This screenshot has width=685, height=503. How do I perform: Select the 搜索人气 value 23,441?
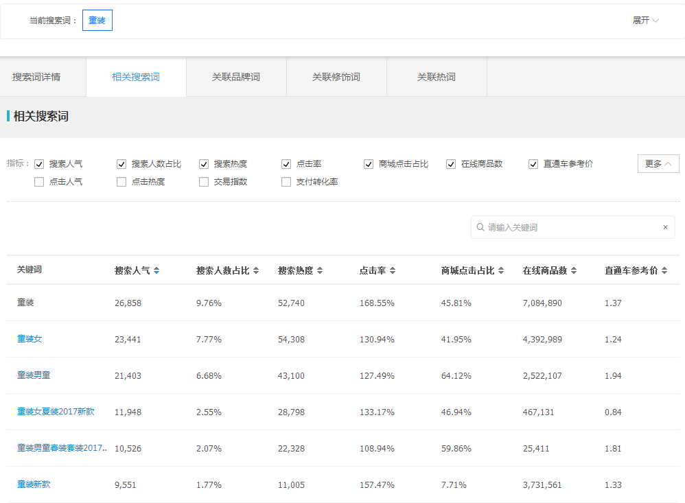128,340
